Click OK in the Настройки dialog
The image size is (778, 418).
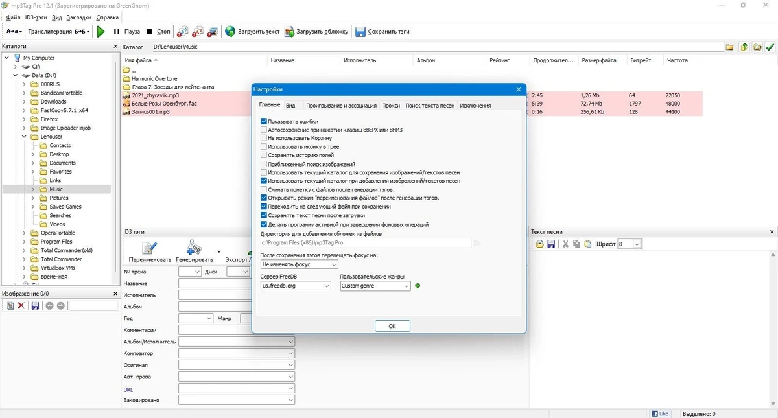coord(392,326)
